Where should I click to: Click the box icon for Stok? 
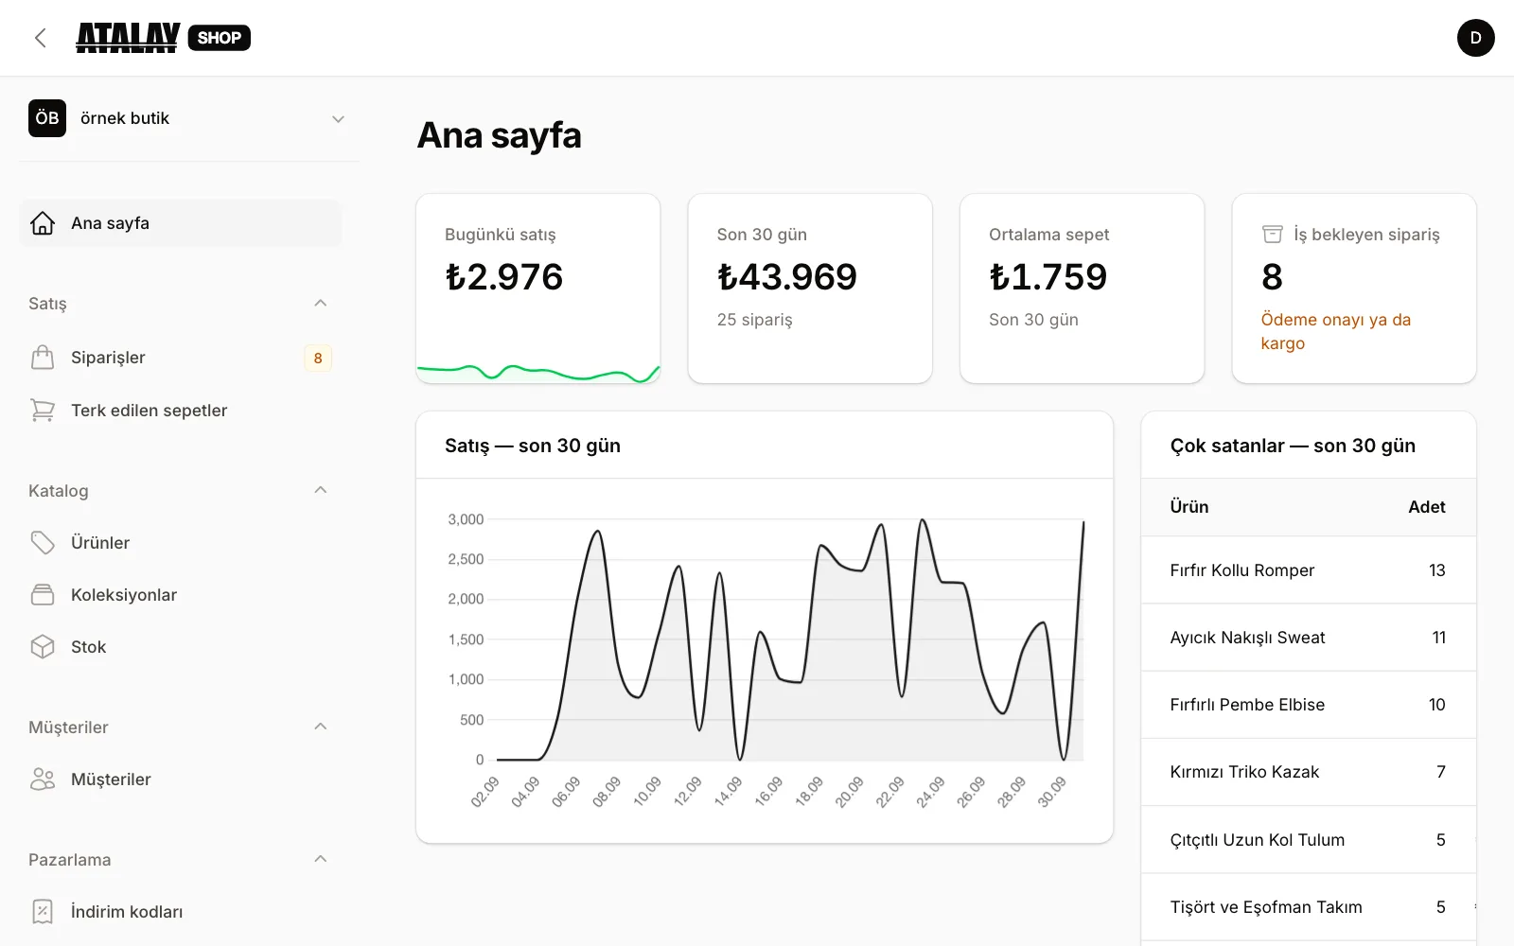click(x=43, y=647)
